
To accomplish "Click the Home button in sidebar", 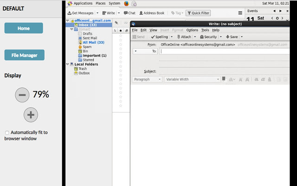I will (x=24, y=28).
